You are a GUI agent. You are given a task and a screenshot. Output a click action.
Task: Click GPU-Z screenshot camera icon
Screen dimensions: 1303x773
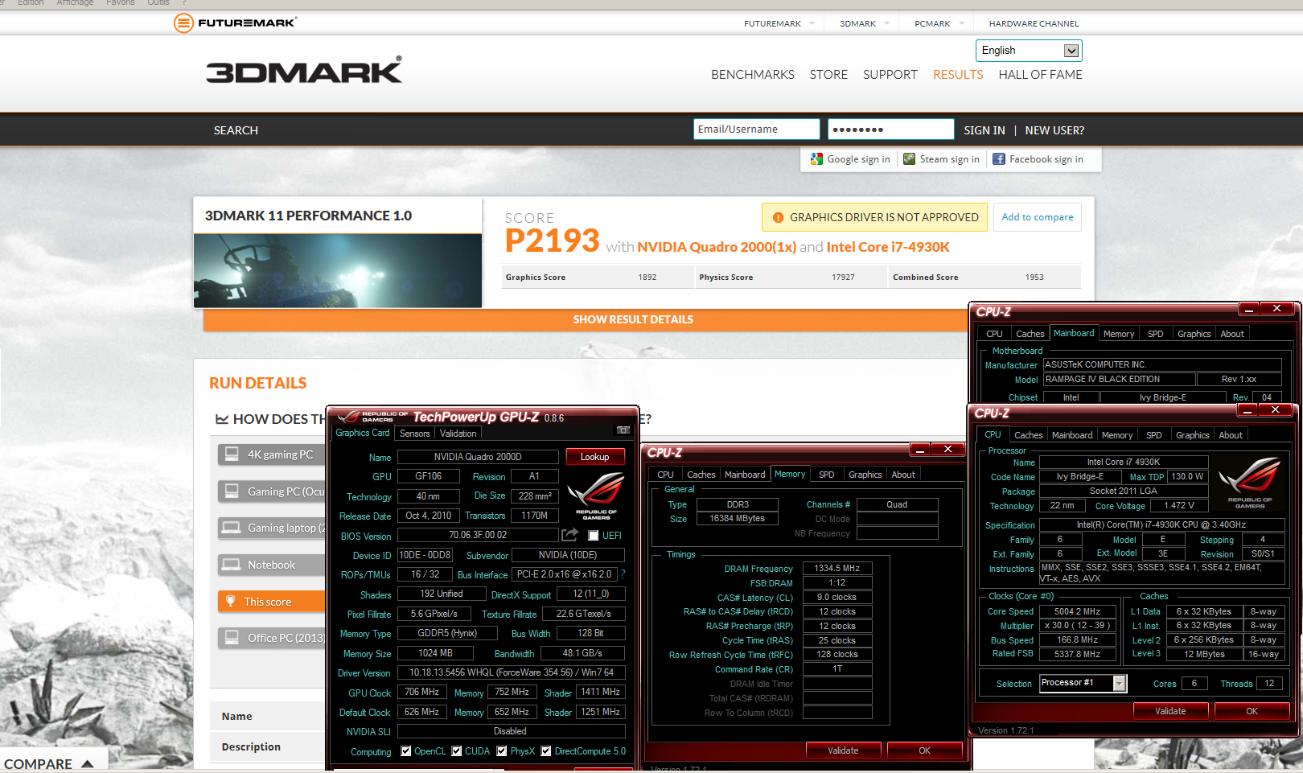point(623,430)
